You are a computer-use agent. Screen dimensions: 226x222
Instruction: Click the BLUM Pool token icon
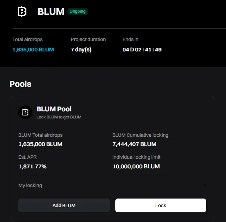pyautogui.click(x=25, y=112)
